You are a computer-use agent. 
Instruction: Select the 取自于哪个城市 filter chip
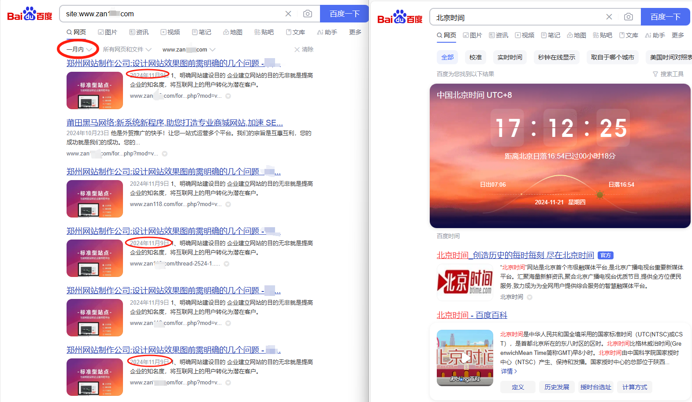click(613, 57)
